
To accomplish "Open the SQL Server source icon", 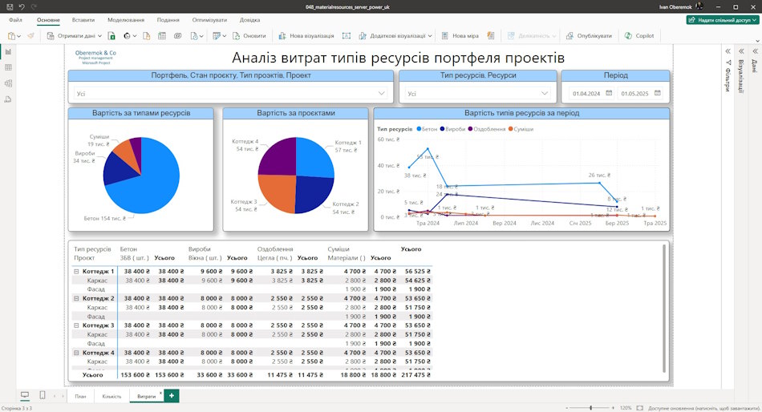I will click(x=146, y=36).
